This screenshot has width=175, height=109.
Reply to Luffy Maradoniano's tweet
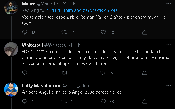pyautogui.click(x=25, y=101)
